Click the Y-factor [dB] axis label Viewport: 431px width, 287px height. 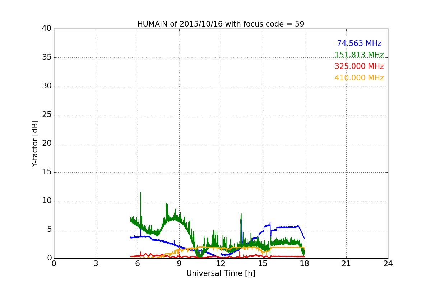[x=35, y=143]
